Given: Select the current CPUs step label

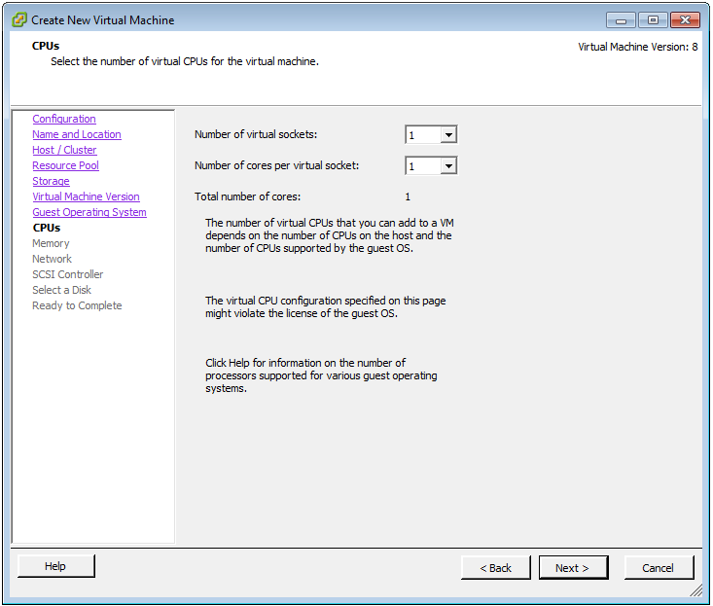Looking at the screenshot, I should coord(47,228).
